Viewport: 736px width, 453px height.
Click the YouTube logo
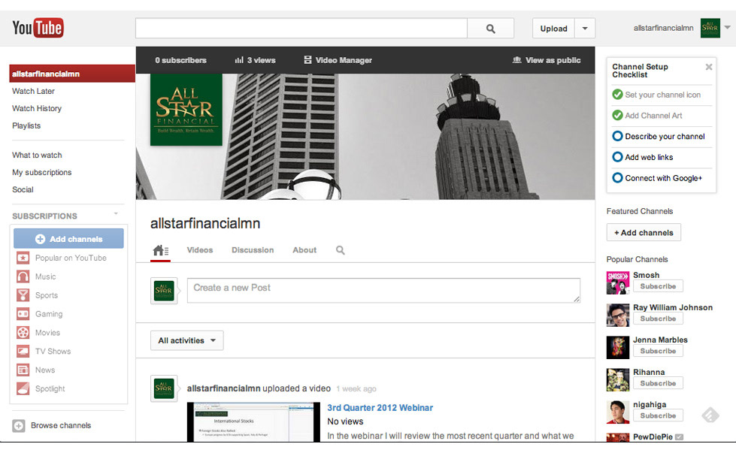[x=38, y=29]
